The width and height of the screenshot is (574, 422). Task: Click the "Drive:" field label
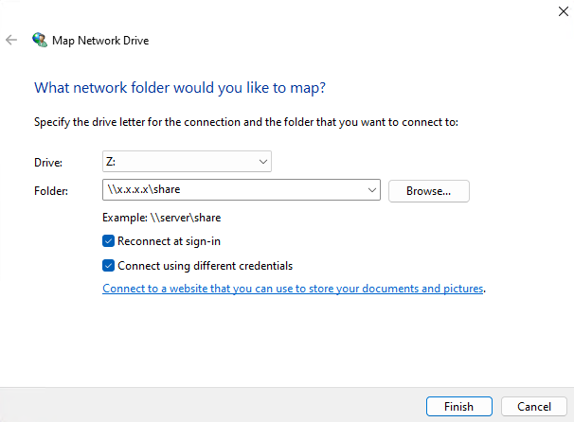[48, 164]
